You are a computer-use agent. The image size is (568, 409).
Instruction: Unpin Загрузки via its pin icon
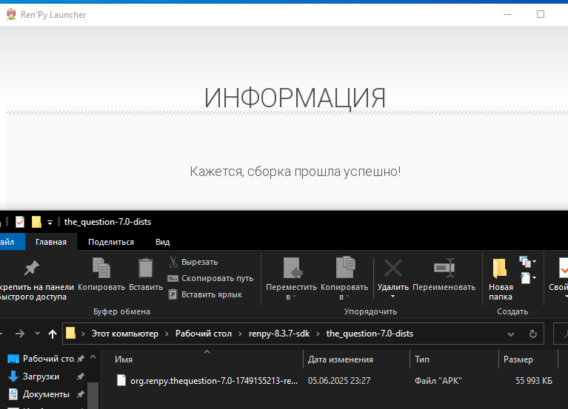(x=81, y=376)
